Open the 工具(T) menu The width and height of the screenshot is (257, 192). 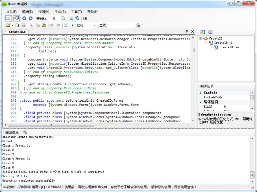pyautogui.click(x=76, y=12)
